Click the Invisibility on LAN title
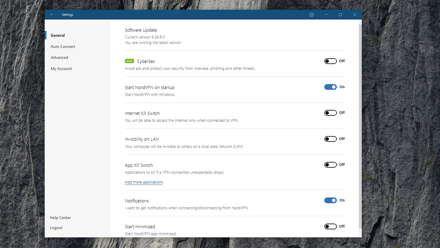The width and height of the screenshot is (440, 248). 142,139
